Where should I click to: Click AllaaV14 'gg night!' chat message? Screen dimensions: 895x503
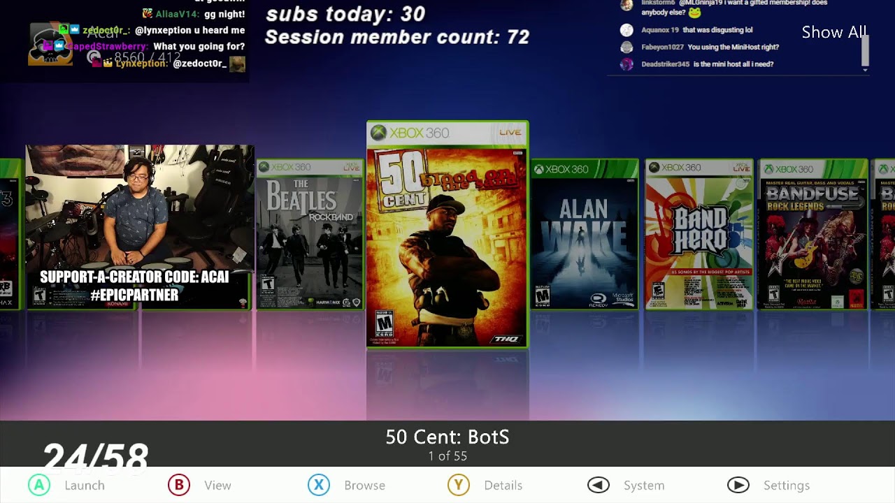[194, 14]
